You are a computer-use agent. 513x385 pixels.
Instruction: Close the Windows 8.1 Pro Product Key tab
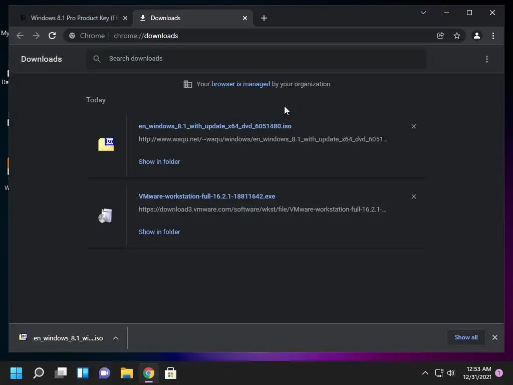pyautogui.click(x=125, y=18)
